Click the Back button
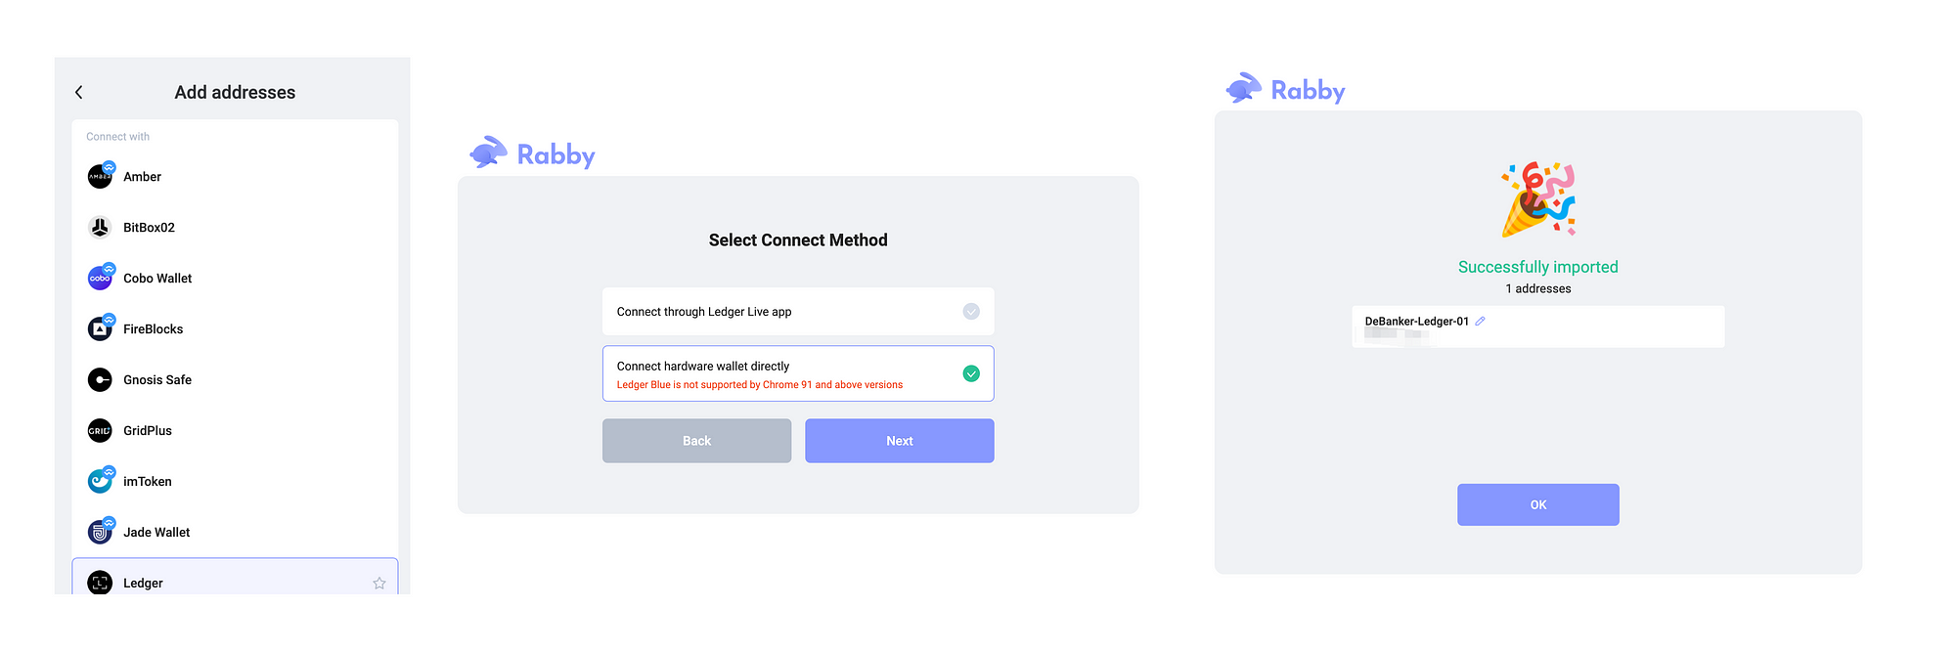1956x652 pixels. (696, 440)
